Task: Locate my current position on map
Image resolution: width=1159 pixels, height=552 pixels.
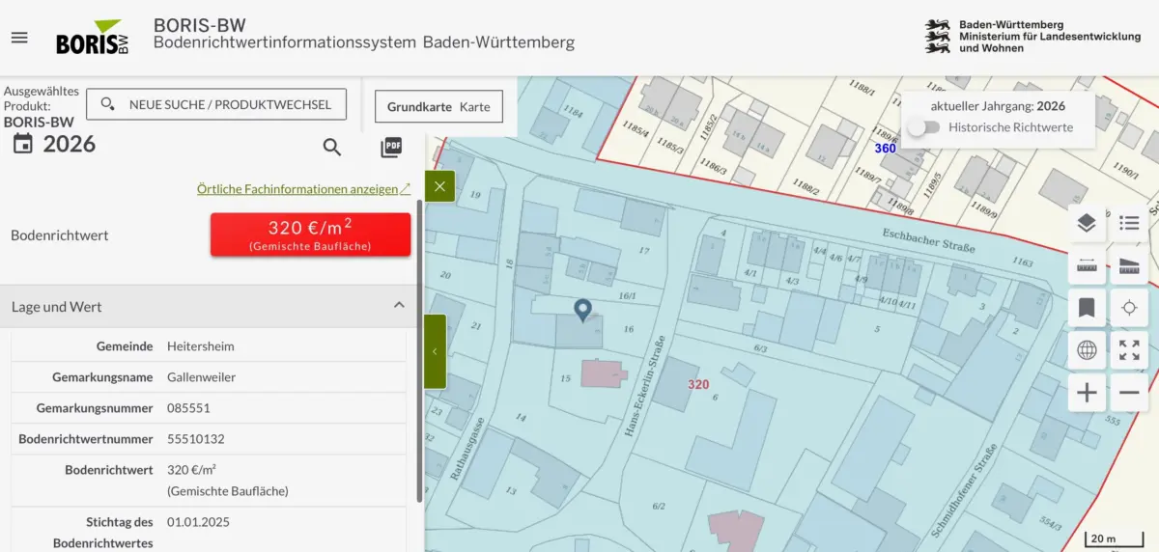Action: [x=1129, y=308]
